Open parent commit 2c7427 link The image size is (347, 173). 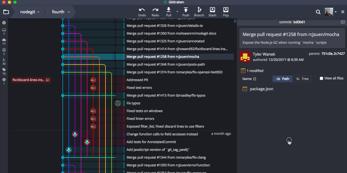(339, 54)
